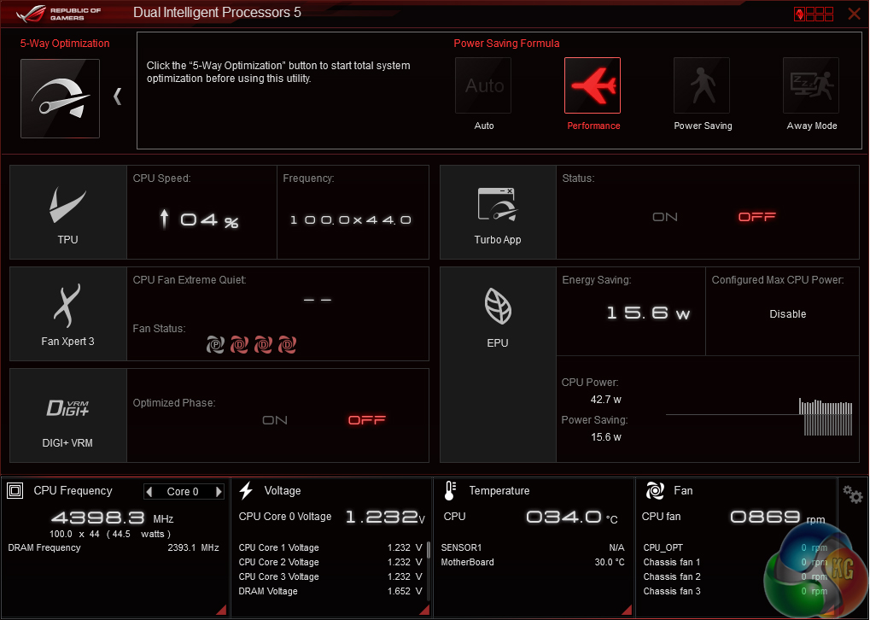Collapse the panel with the left chevron

tap(117, 97)
